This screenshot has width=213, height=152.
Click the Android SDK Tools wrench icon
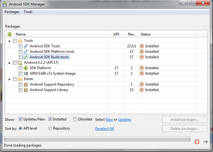(26, 46)
